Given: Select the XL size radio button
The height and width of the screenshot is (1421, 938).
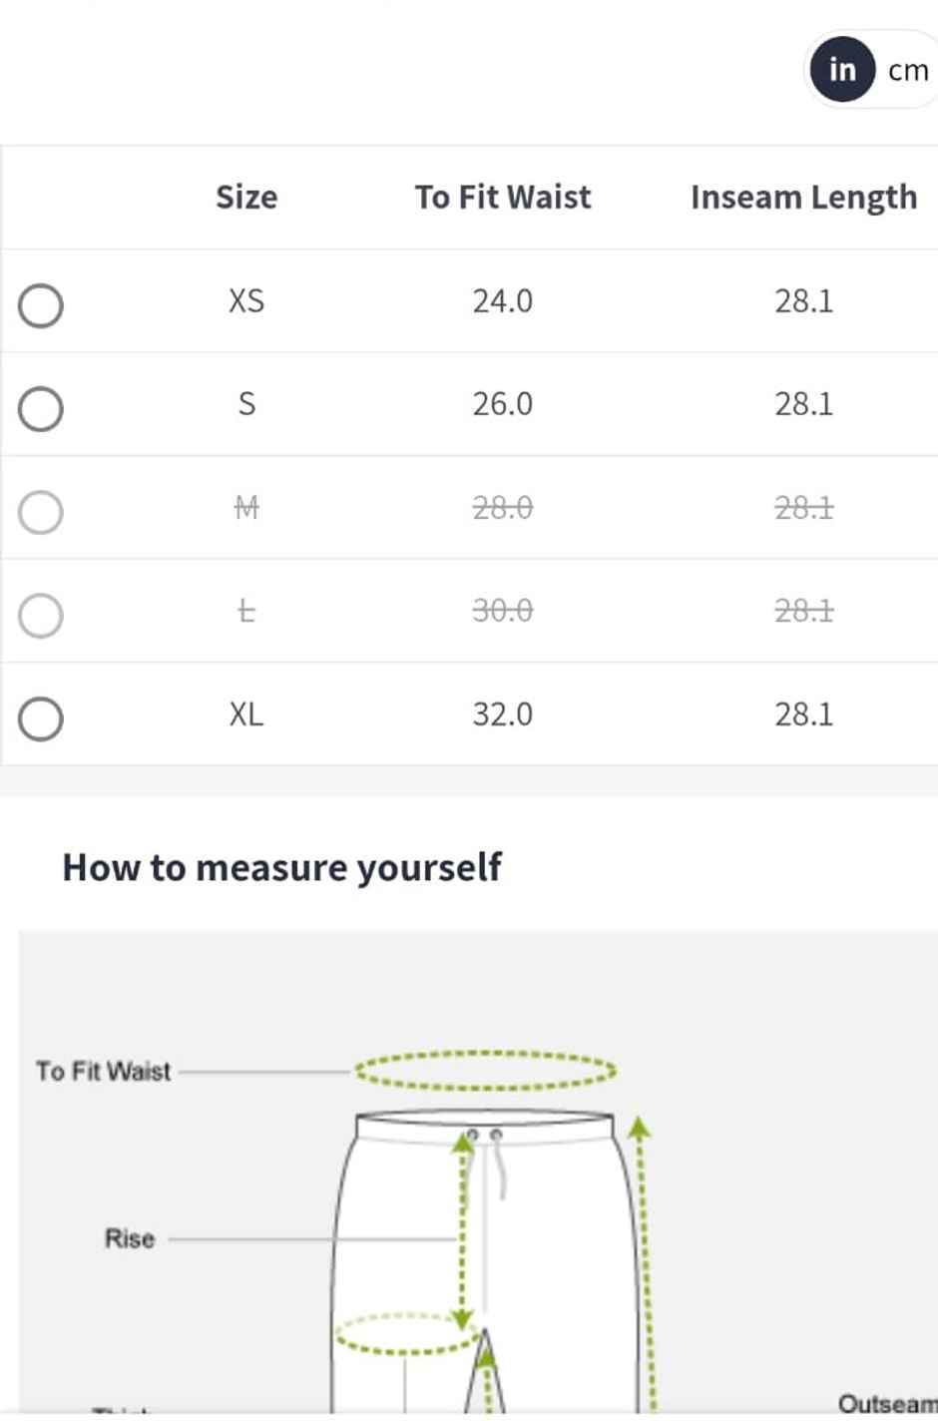Looking at the screenshot, I should pos(41,718).
